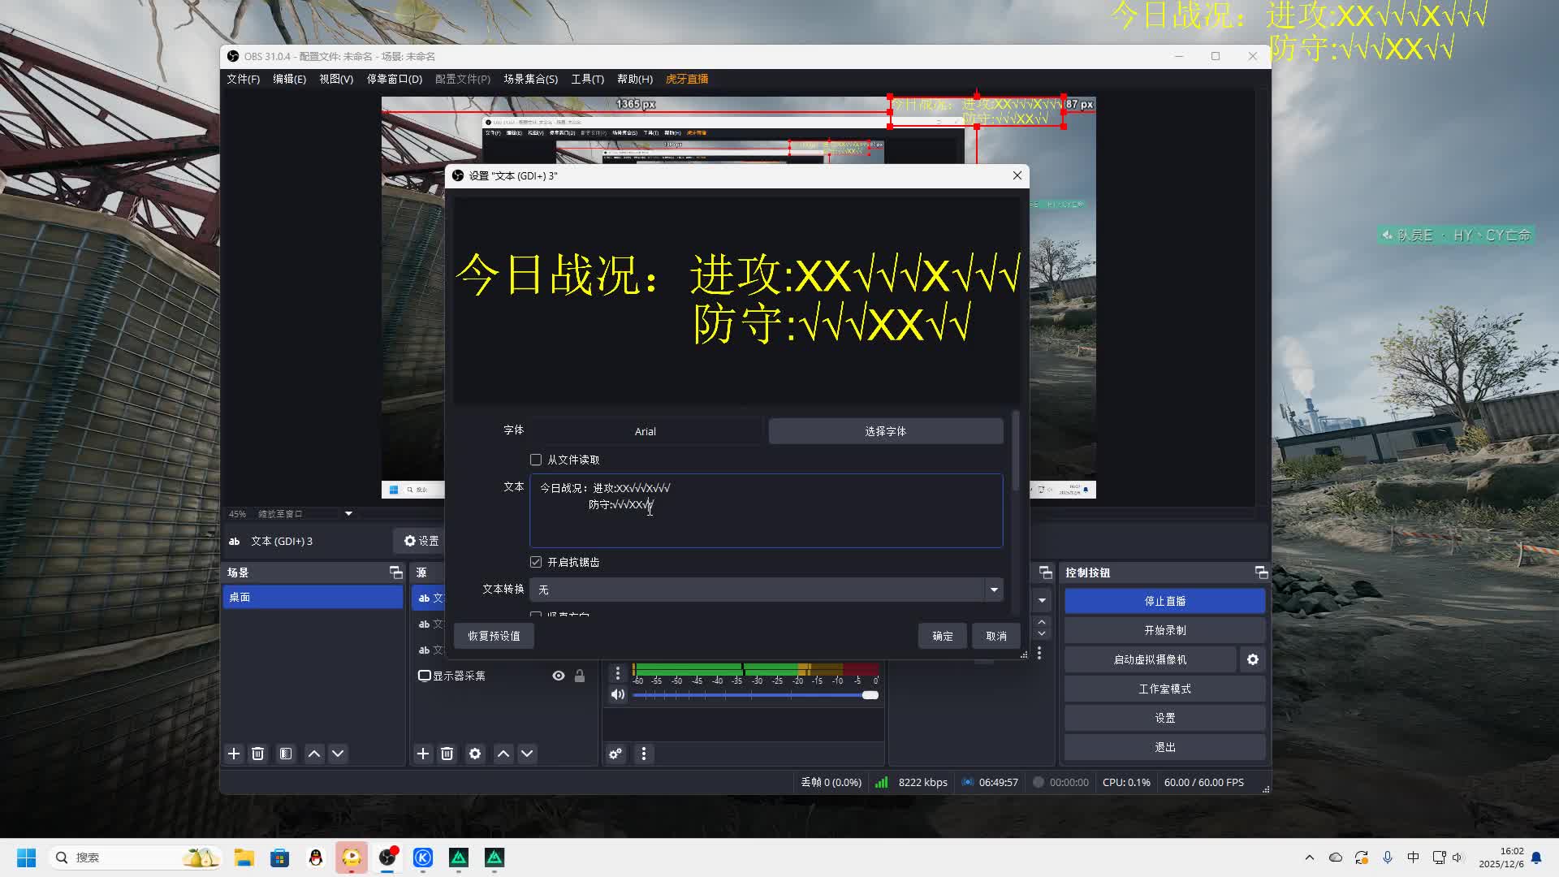Open advanced audio properties gears icon
The height and width of the screenshot is (877, 1559).
click(x=615, y=754)
